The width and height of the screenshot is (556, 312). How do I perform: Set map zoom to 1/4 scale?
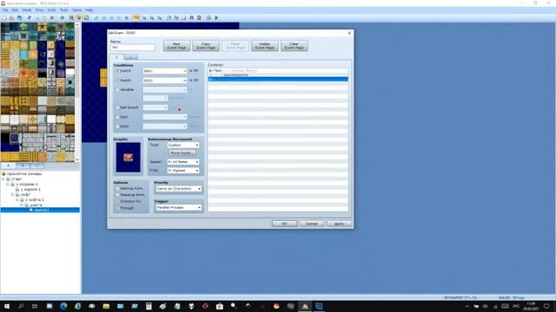152,17
